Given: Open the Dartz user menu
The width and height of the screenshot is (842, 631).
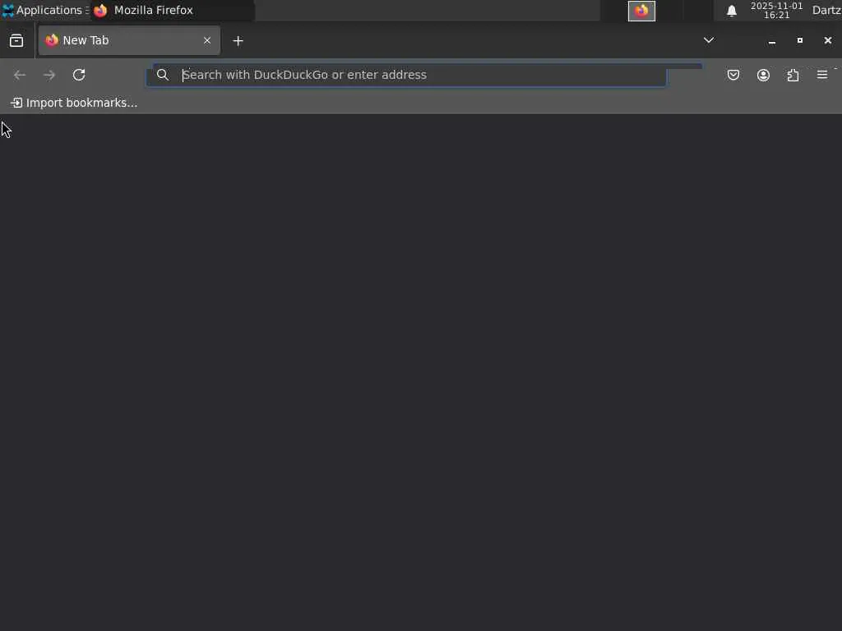Looking at the screenshot, I should pyautogui.click(x=826, y=11).
